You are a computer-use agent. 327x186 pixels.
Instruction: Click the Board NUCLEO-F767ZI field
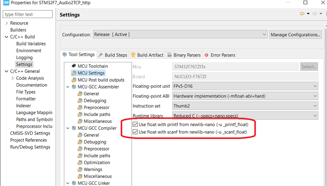pos(245,76)
